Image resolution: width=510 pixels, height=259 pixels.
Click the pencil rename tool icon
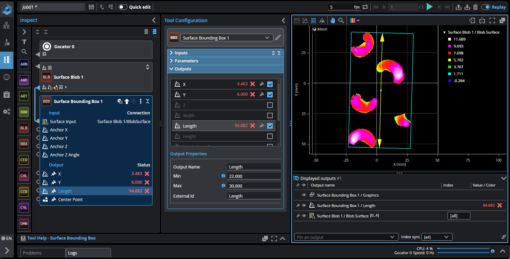pyautogui.click(x=278, y=37)
